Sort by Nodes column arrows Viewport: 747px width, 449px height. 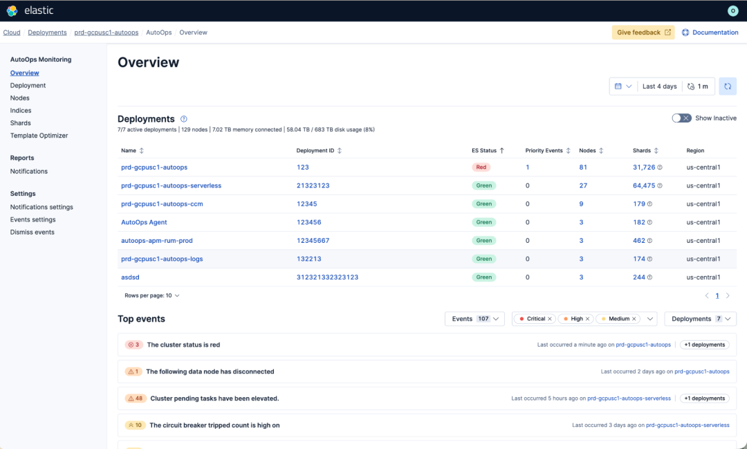(601, 151)
